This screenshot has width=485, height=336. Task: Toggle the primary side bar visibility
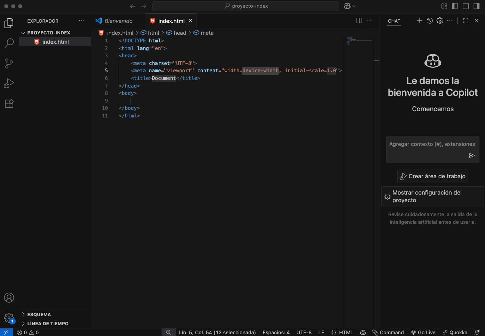pyautogui.click(x=455, y=6)
